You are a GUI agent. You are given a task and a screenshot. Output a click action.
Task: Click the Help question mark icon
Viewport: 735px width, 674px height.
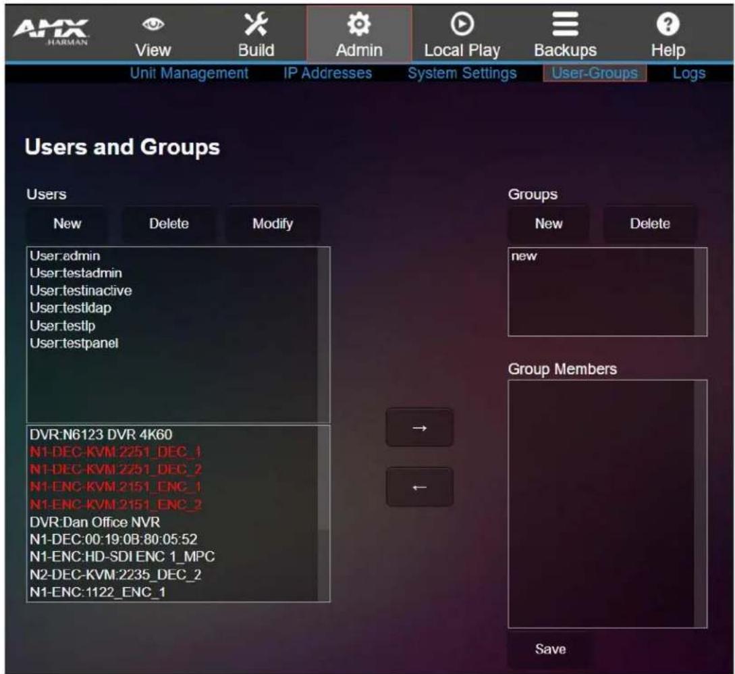(668, 24)
